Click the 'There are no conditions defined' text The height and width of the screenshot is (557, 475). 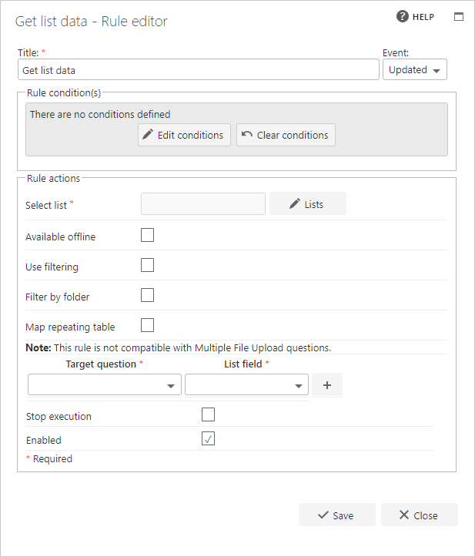click(100, 114)
